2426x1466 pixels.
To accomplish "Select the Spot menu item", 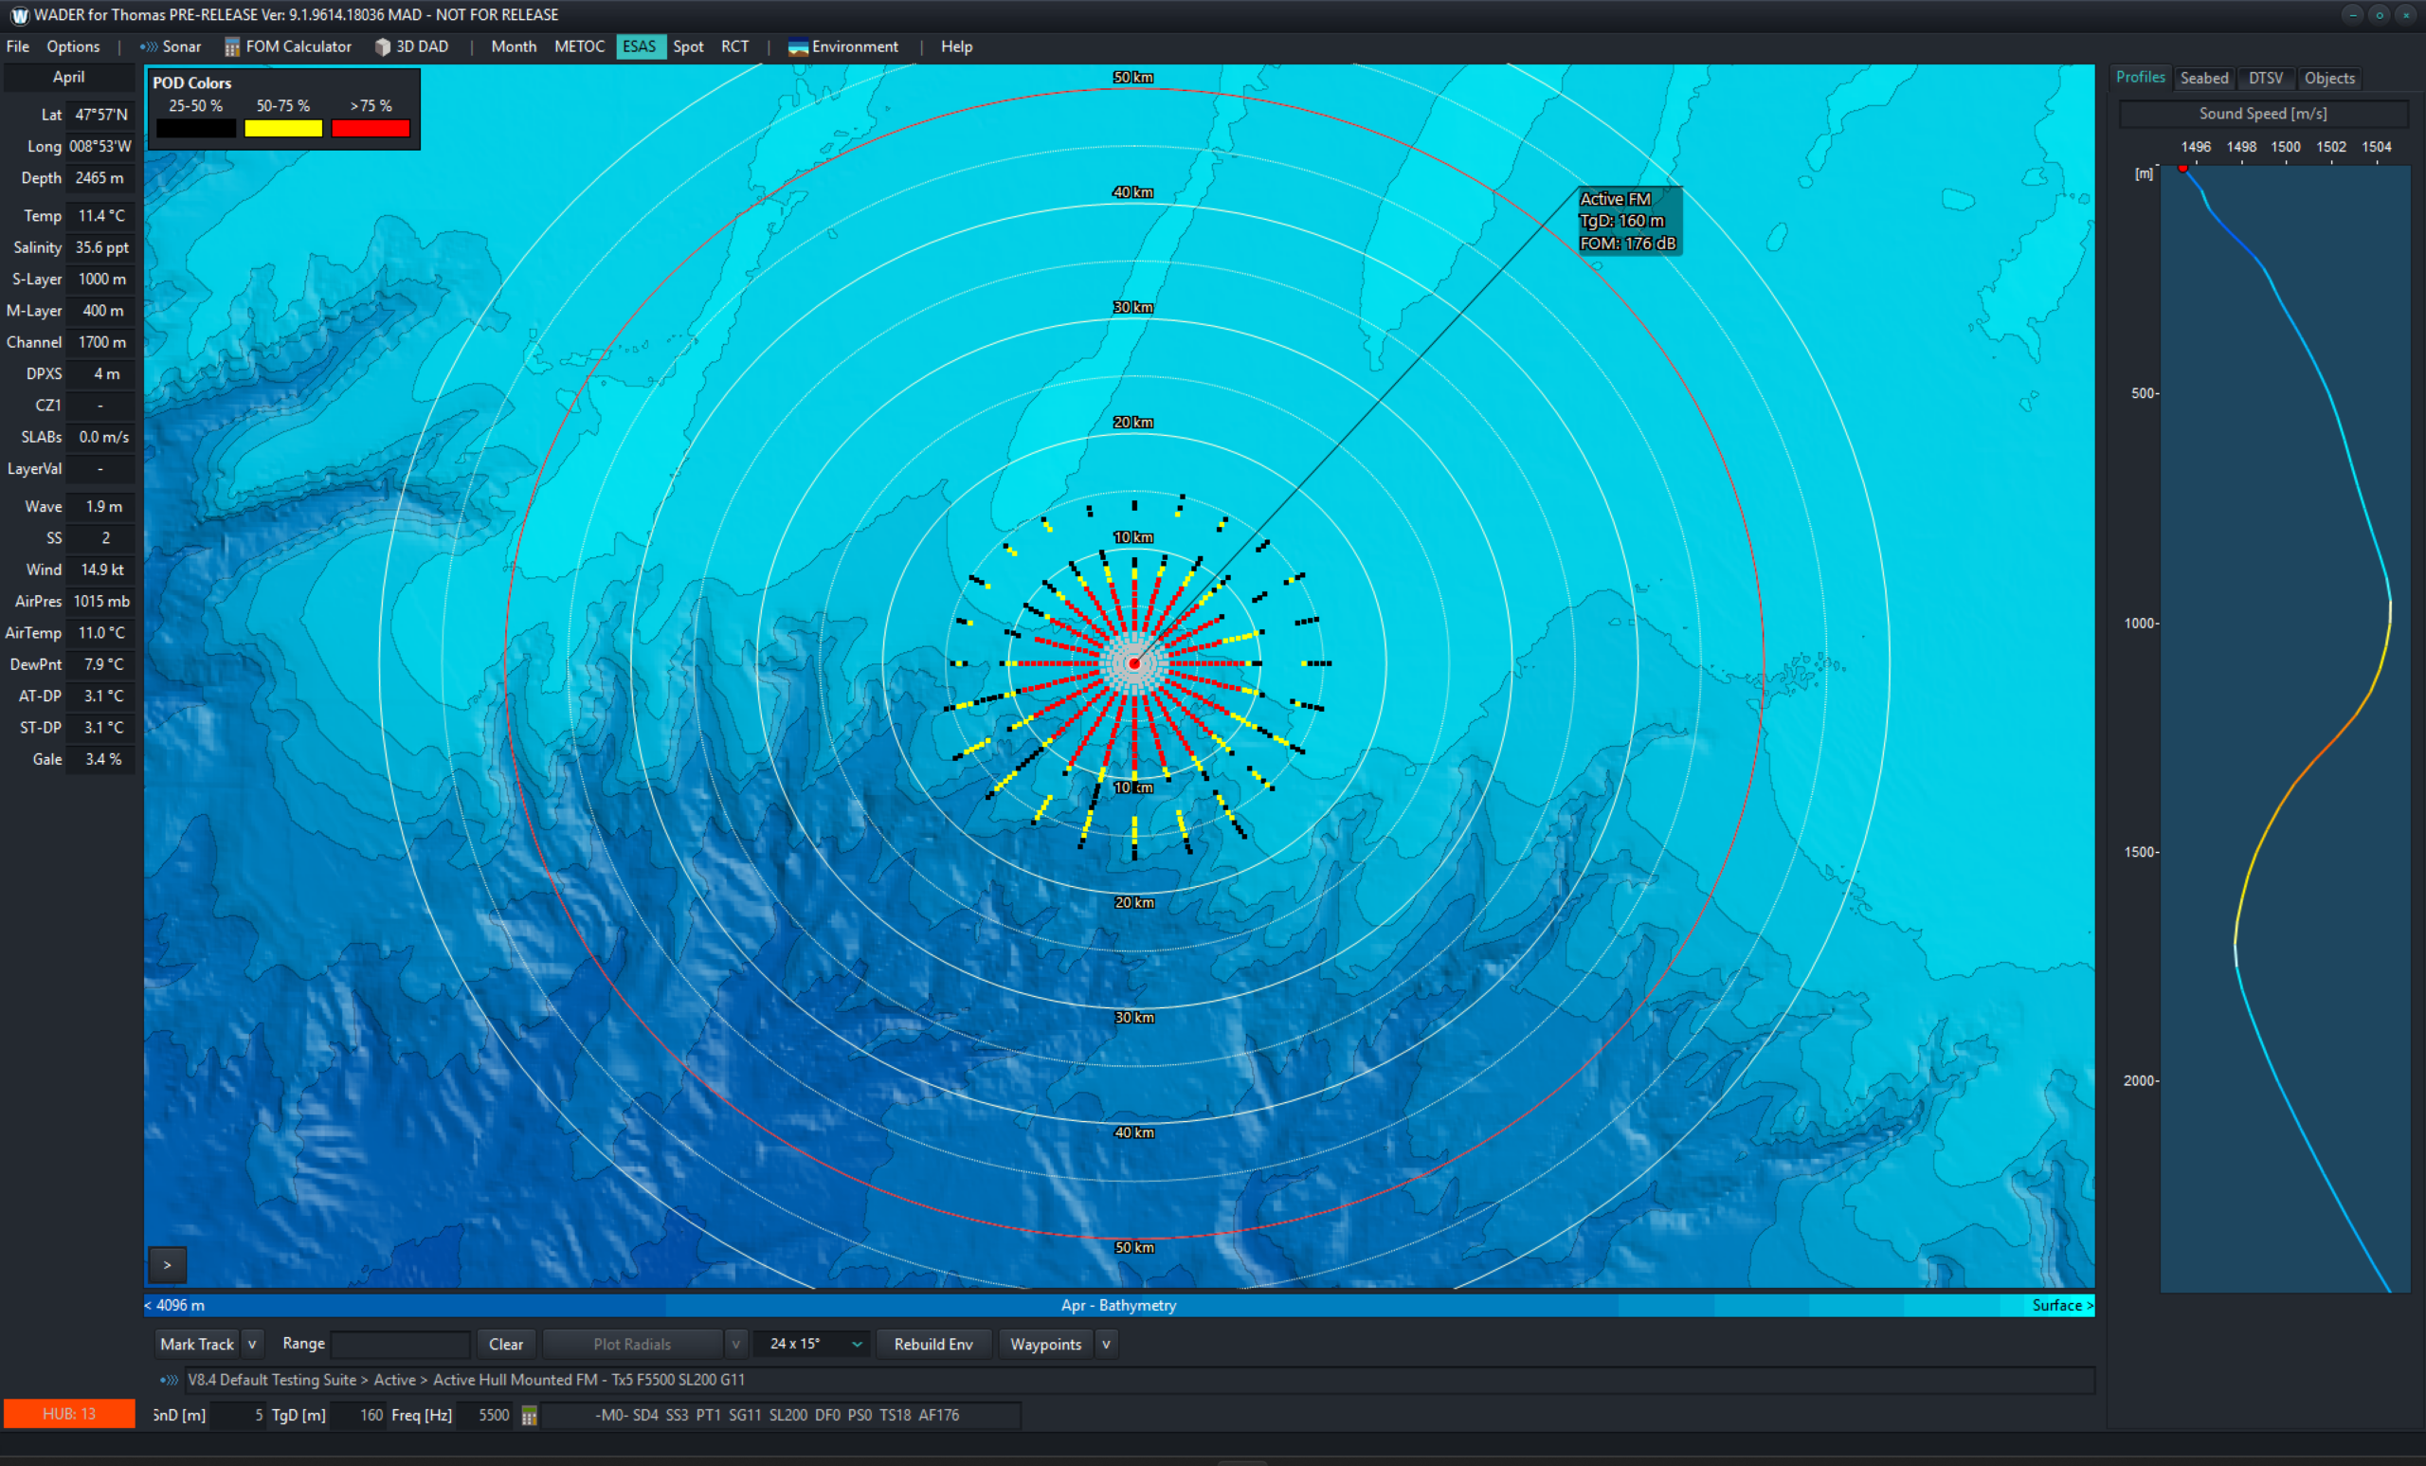I will pyautogui.click(x=688, y=46).
